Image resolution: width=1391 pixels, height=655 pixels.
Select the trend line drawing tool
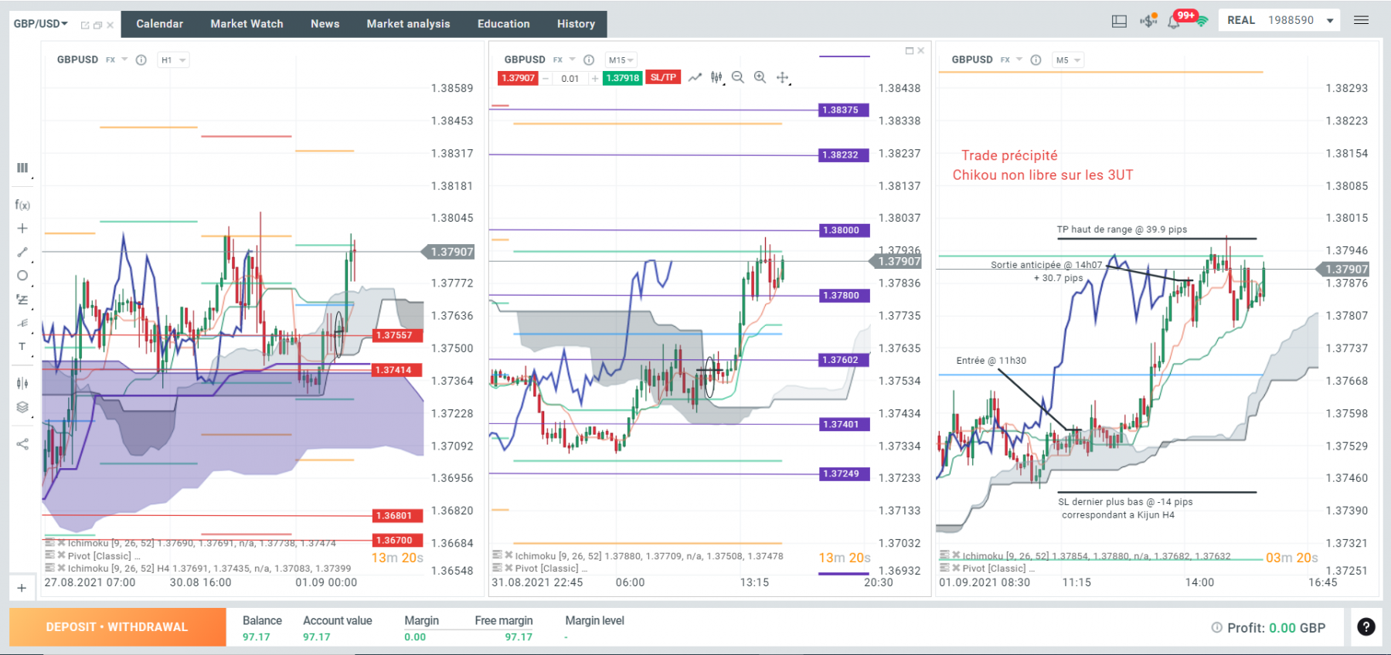(22, 252)
